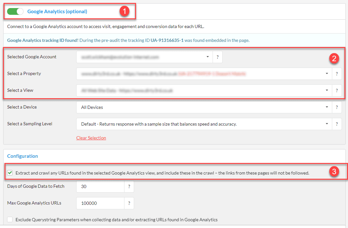Click the Google Analytics tracking ID found! text
Viewport: 348px width, 228px height.
[43, 41]
